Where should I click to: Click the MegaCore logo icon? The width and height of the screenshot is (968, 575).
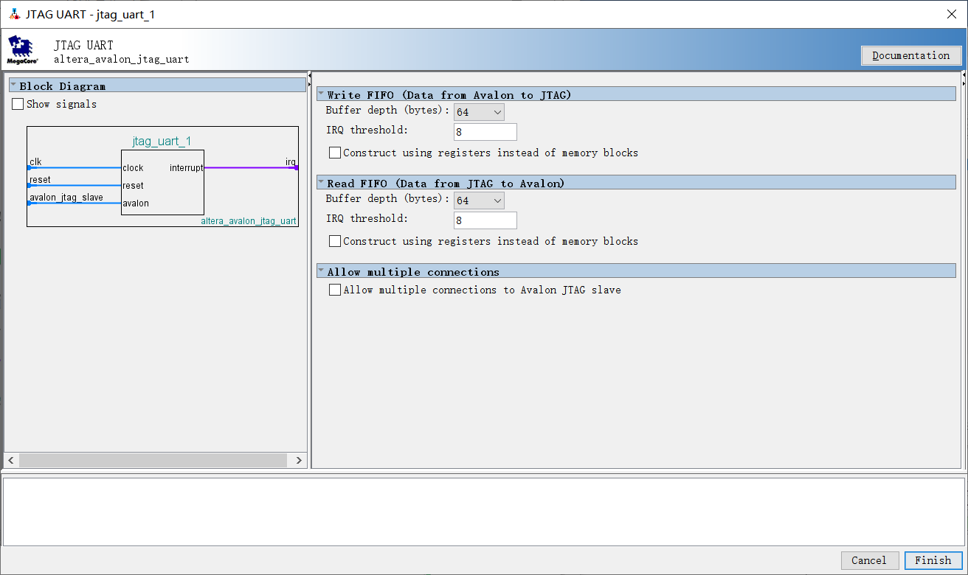23,49
